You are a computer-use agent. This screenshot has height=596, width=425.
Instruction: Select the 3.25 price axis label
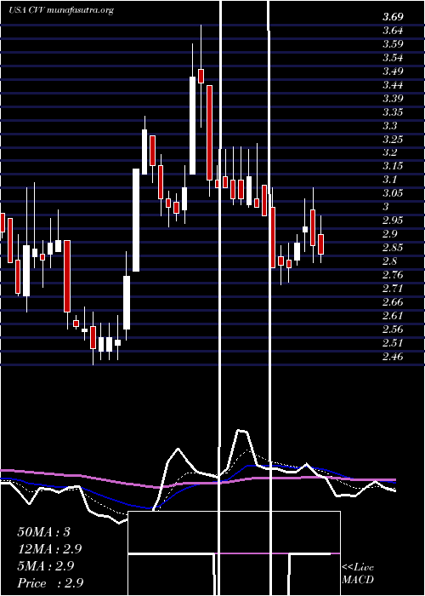pyautogui.click(x=393, y=139)
